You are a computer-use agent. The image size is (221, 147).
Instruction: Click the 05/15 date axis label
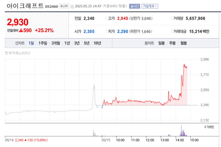coord(106,140)
